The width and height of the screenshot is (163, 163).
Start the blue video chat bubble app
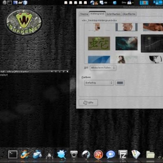[x=111, y=154]
